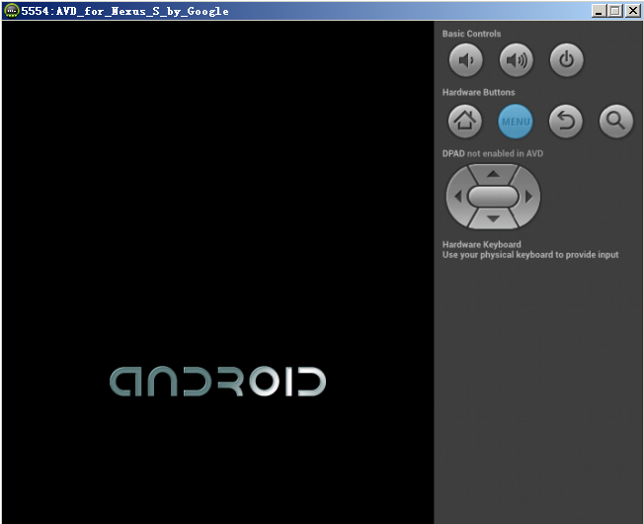The height and width of the screenshot is (524, 644).
Task: Click the emulator title bar app icon
Action: coord(11,11)
